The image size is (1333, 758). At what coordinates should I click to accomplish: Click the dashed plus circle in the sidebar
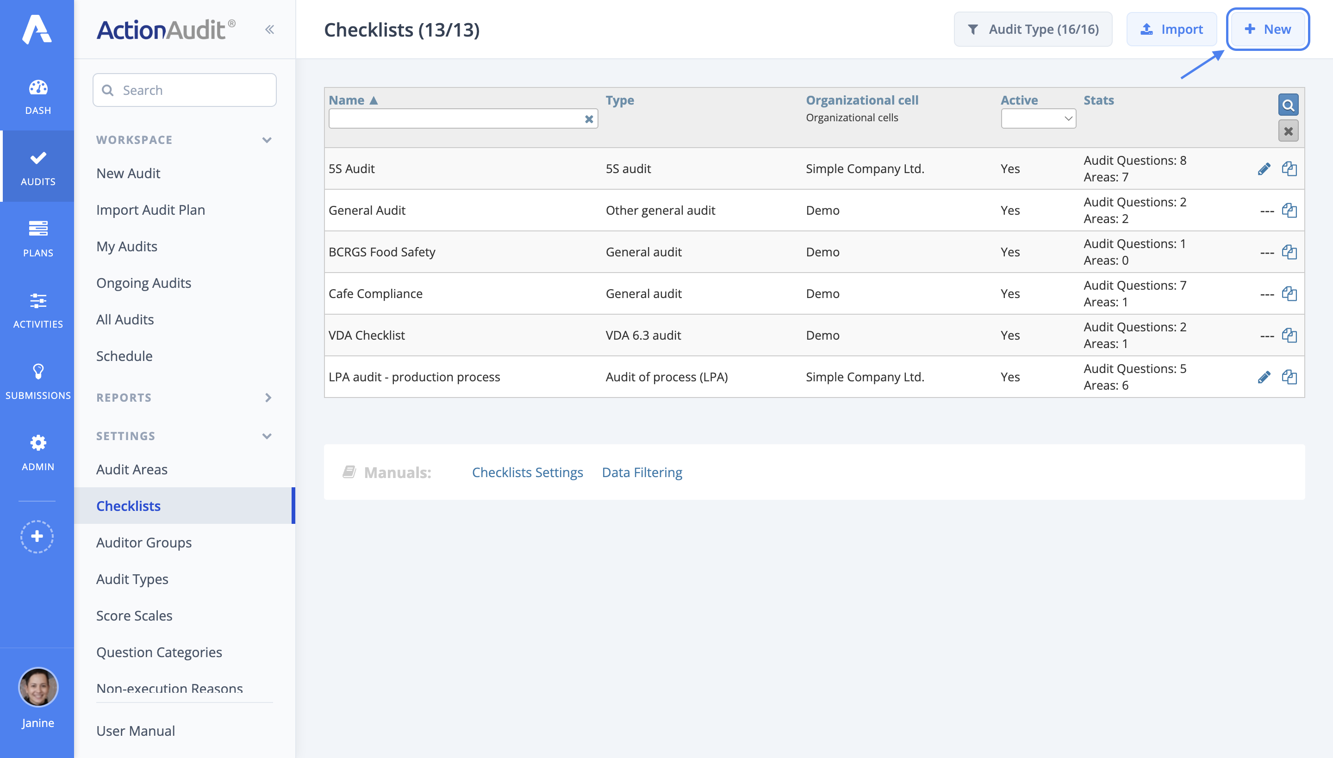point(37,536)
